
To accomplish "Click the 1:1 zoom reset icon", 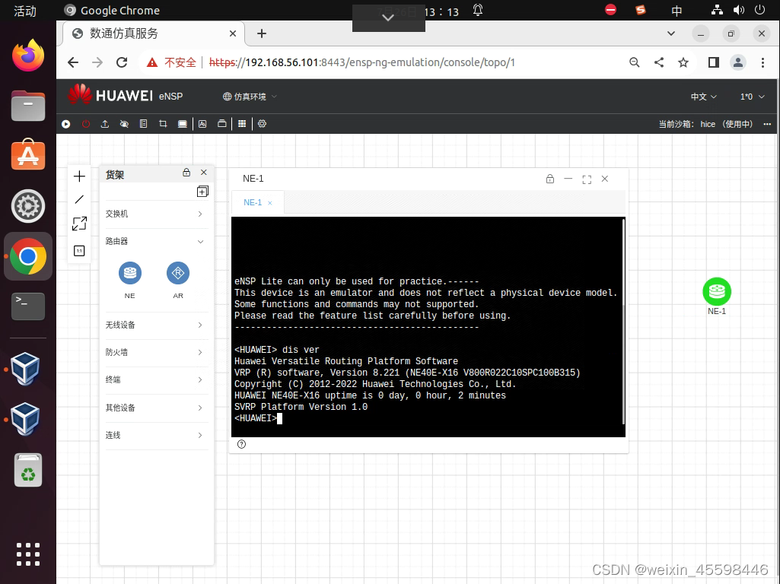I will click(79, 250).
